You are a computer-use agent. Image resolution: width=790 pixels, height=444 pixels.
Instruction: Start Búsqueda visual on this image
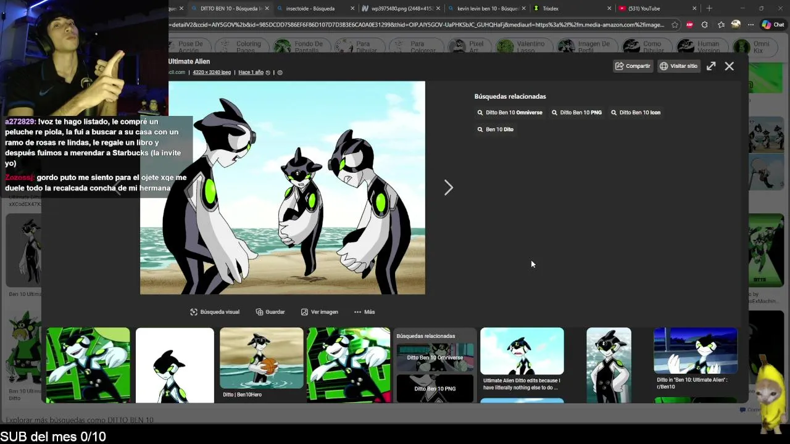(x=215, y=312)
